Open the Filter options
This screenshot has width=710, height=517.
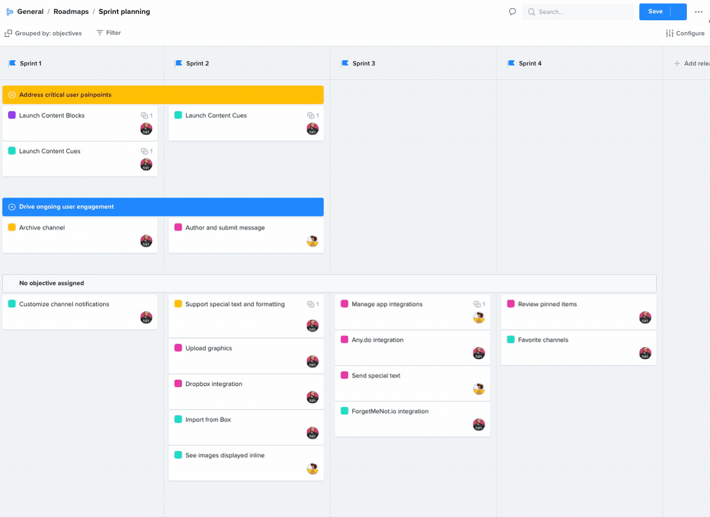[109, 33]
